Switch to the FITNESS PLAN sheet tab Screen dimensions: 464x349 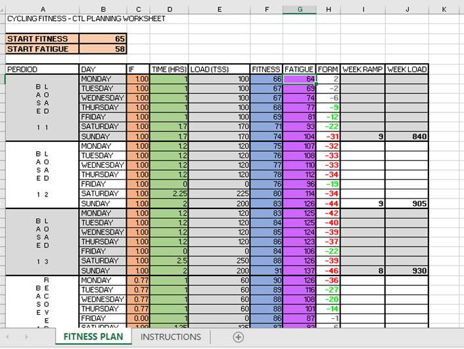pyautogui.click(x=93, y=337)
